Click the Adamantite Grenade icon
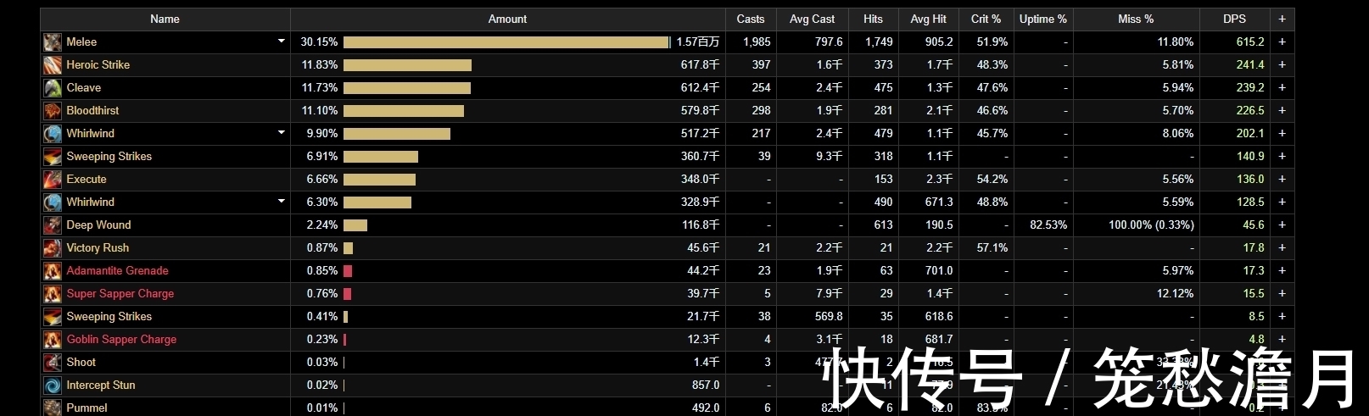 click(53, 270)
